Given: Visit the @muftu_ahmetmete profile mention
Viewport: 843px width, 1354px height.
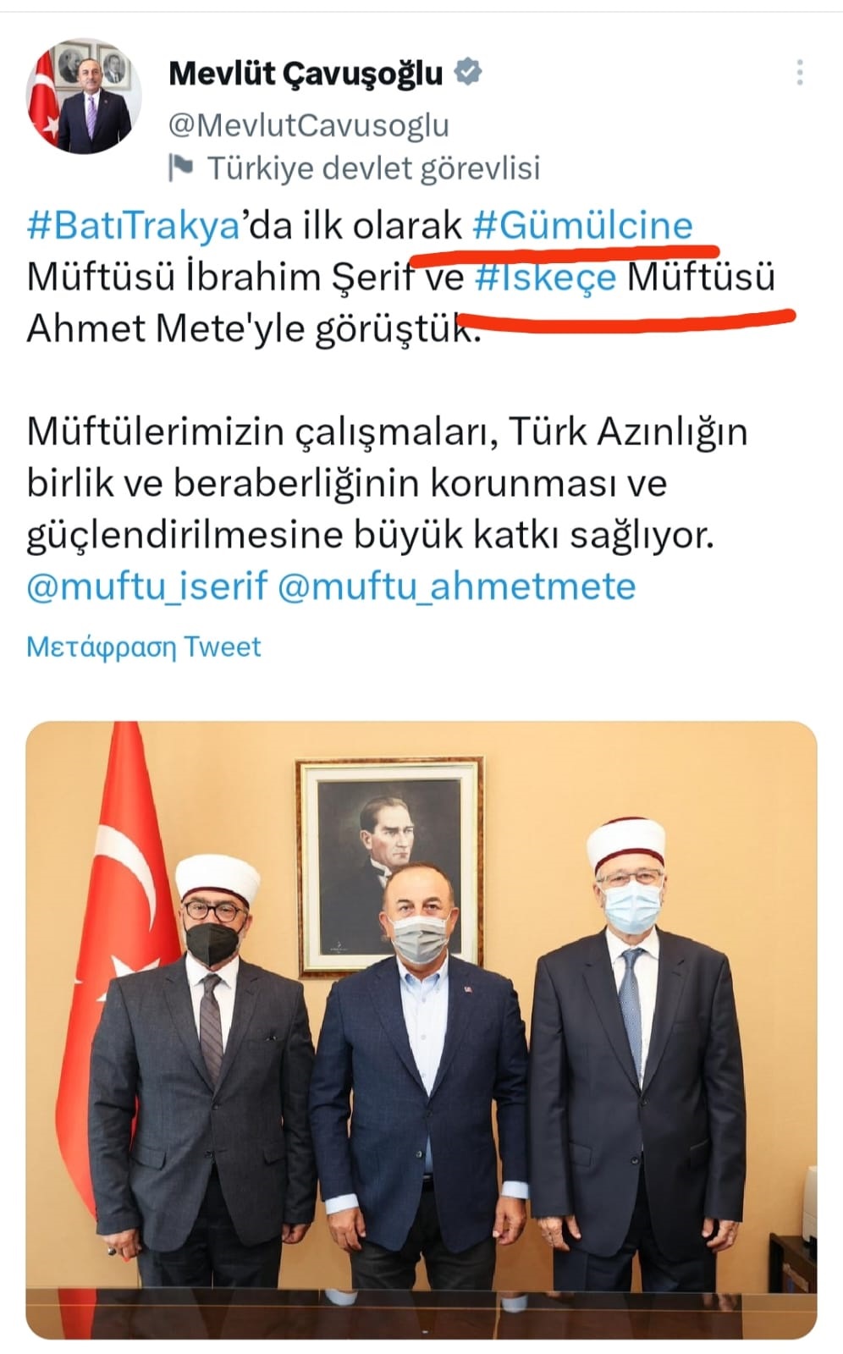Looking at the screenshot, I should [x=457, y=586].
